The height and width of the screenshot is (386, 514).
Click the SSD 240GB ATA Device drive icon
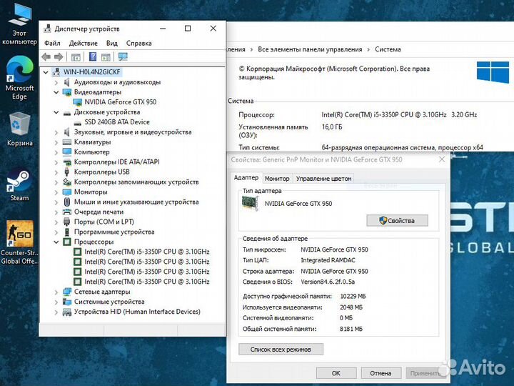pyautogui.click(x=77, y=122)
